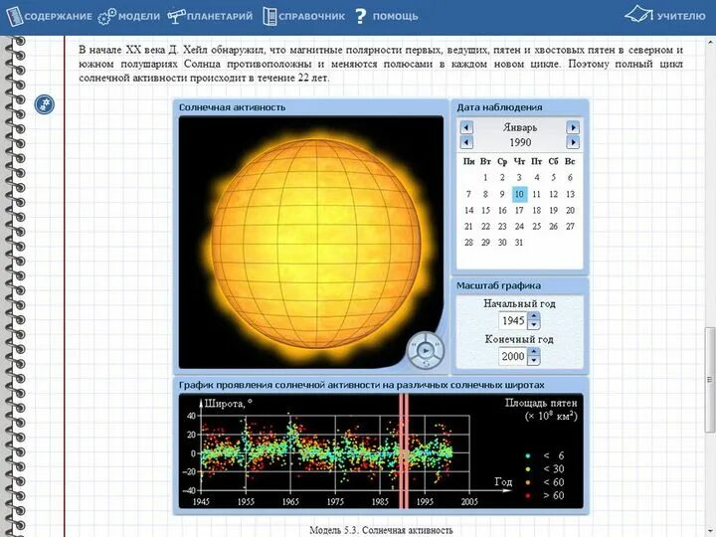The image size is (716, 537).
Task: Go to next month after Январь
Action: click(x=573, y=127)
